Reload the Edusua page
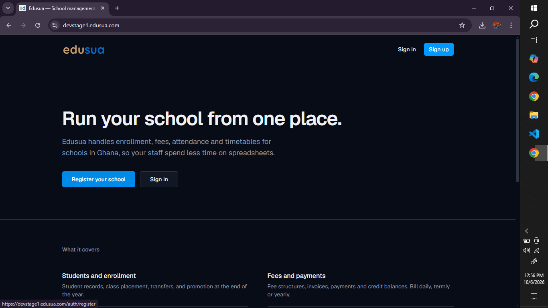The width and height of the screenshot is (548, 308). (x=38, y=25)
